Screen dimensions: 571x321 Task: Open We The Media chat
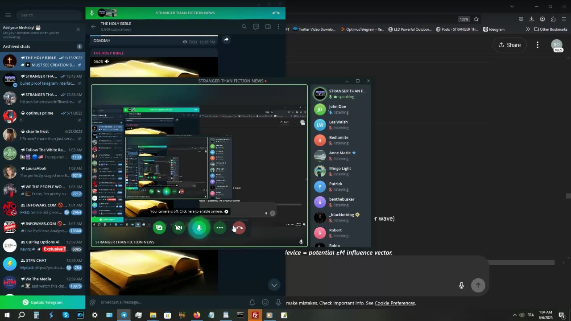[x=42, y=282]
